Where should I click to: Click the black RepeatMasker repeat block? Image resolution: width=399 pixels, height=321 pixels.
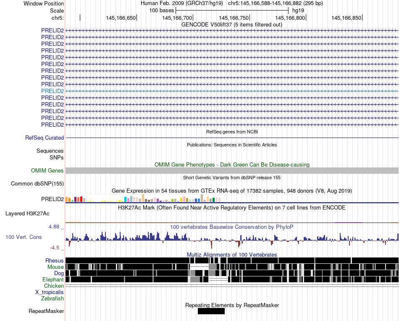(x=211, y=311)
